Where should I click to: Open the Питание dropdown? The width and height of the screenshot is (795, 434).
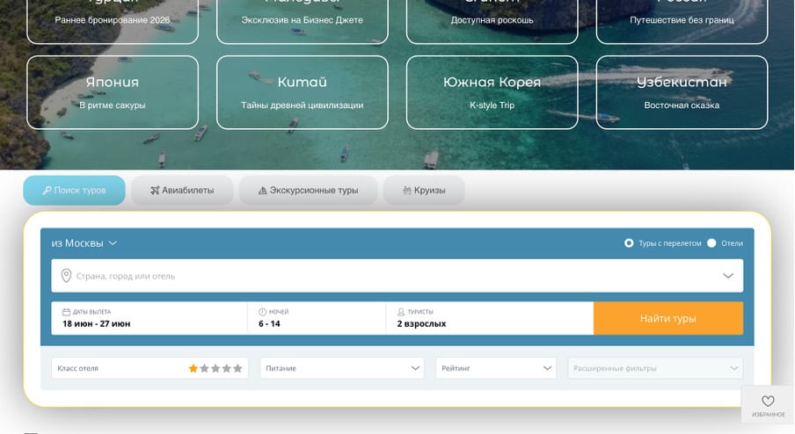[x=342, y=368]
